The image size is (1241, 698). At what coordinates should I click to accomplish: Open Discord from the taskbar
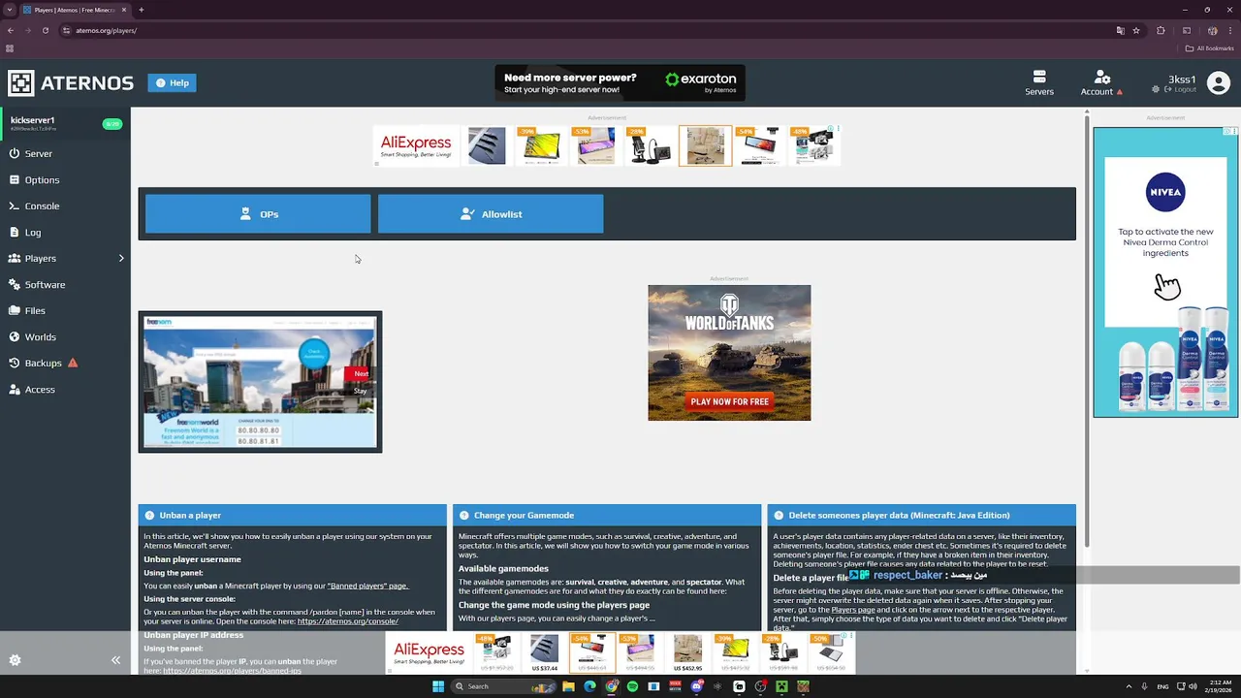[x=697, y=686]
